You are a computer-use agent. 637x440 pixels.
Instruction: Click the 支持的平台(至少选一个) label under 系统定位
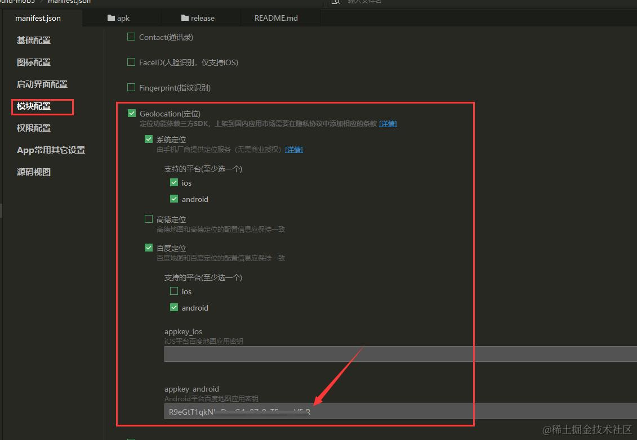coord(203,169)
